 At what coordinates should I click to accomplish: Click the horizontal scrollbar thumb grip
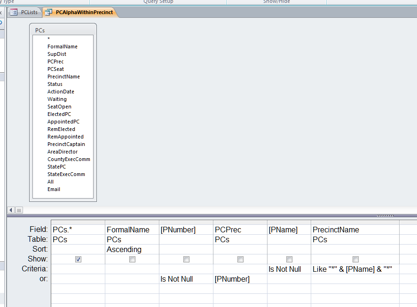pos(19,210)
